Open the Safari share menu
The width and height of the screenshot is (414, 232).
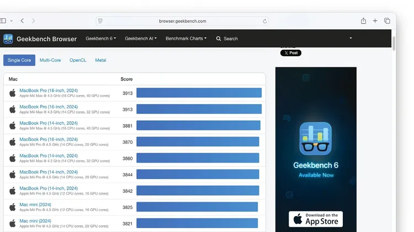pyautogui.click(x=363, y=20)
